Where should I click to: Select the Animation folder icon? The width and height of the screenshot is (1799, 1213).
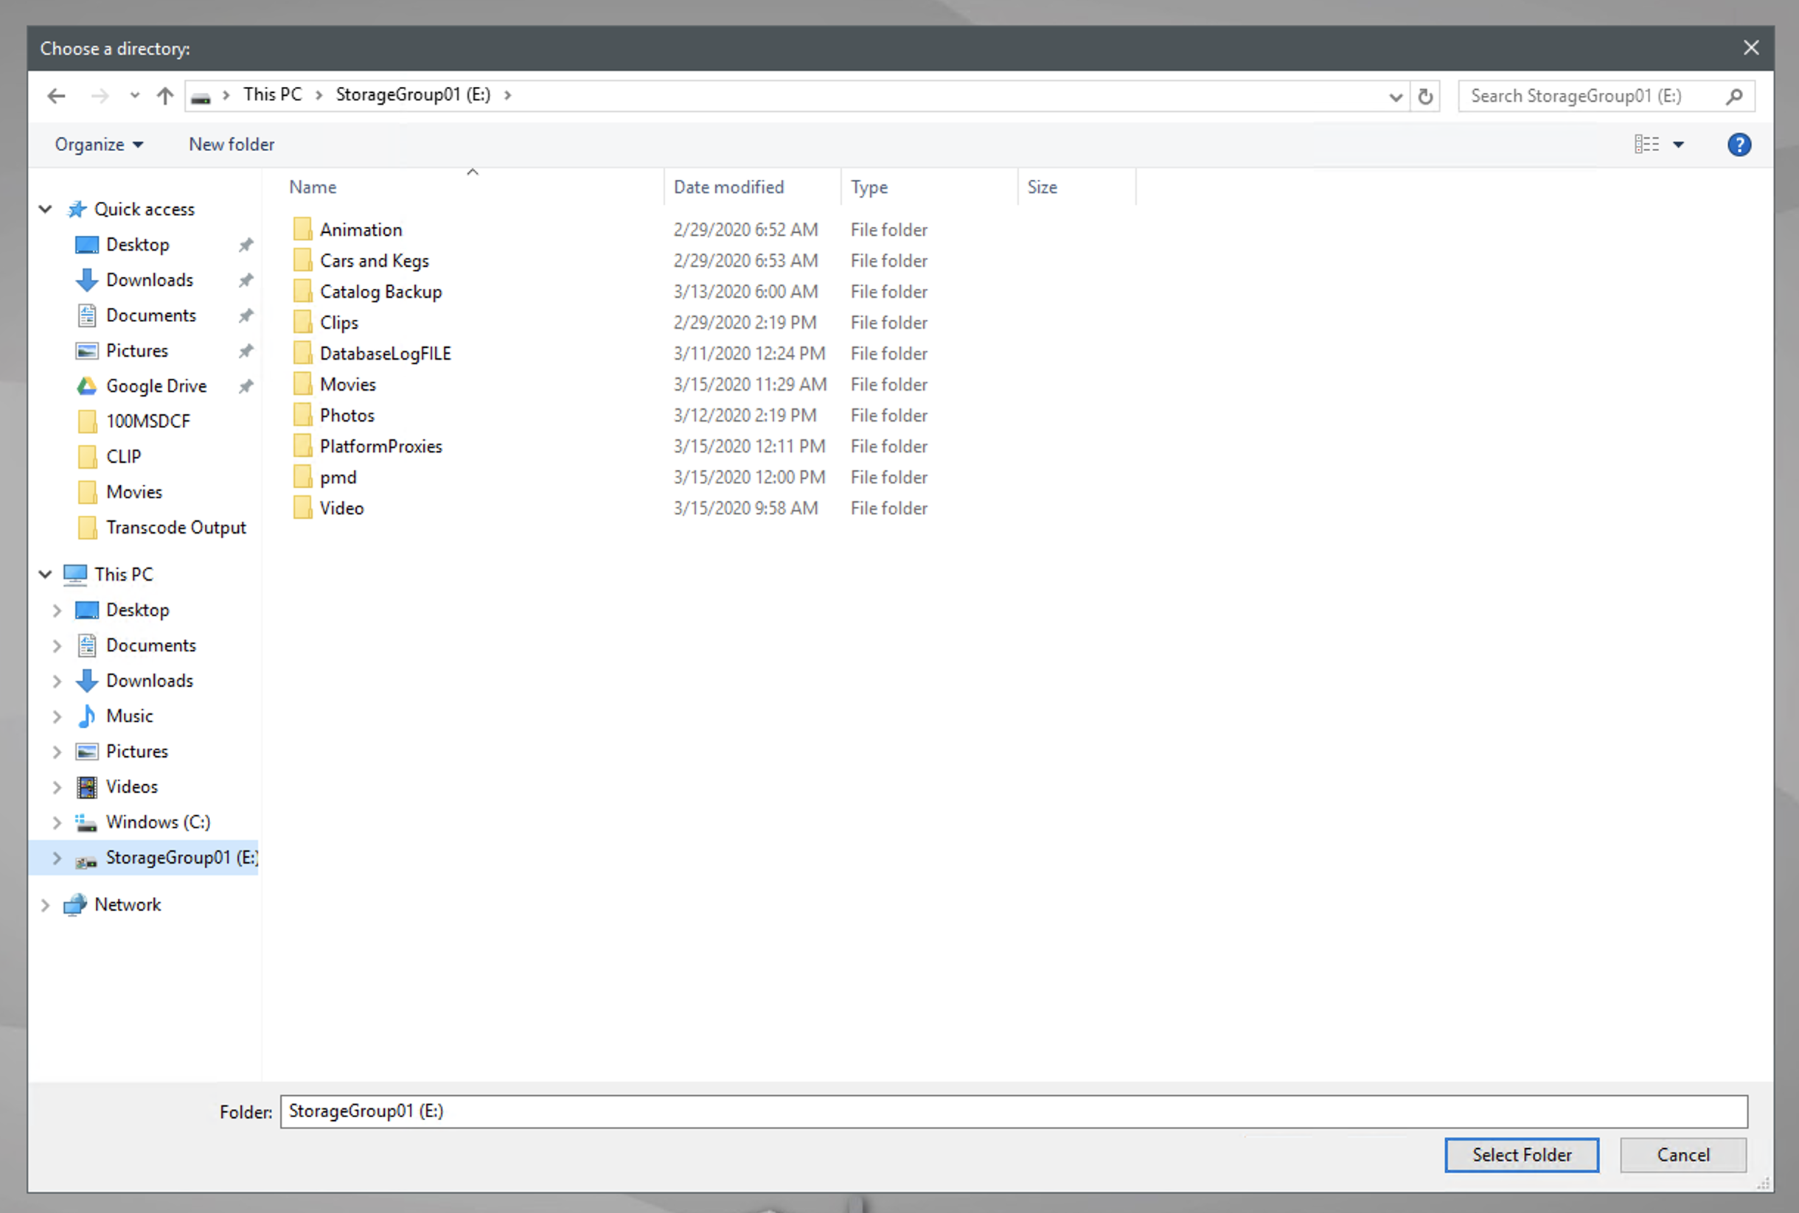tap(302, 230)
